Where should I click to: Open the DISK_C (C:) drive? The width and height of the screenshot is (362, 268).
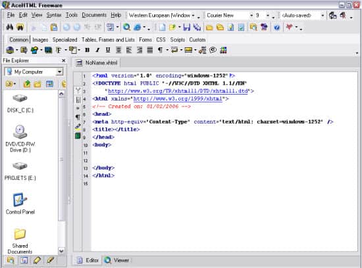coord(20,104)
